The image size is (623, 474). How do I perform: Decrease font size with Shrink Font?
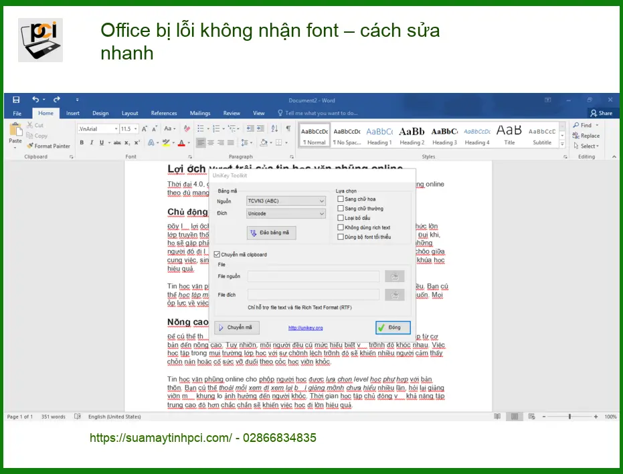(x=155, y=128)
